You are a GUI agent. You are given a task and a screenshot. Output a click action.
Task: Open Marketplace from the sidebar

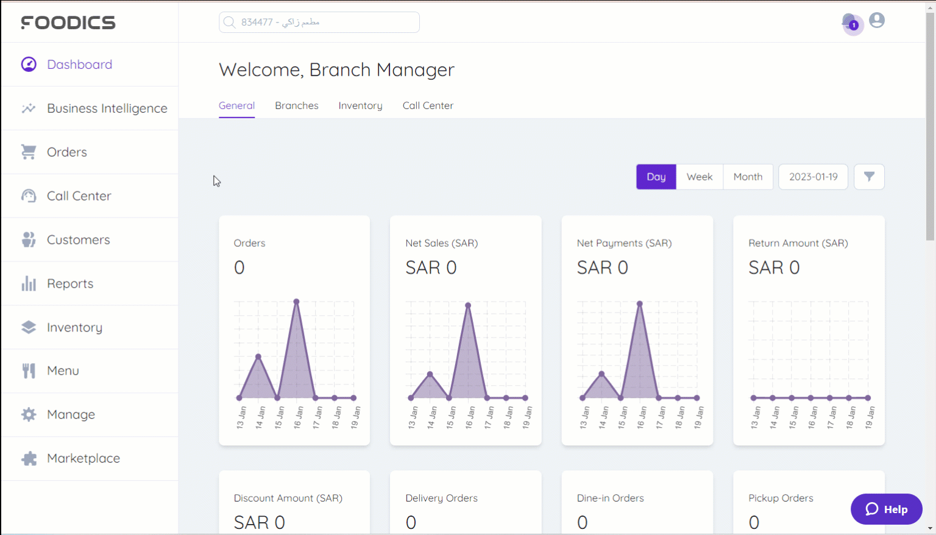point(83,458)
